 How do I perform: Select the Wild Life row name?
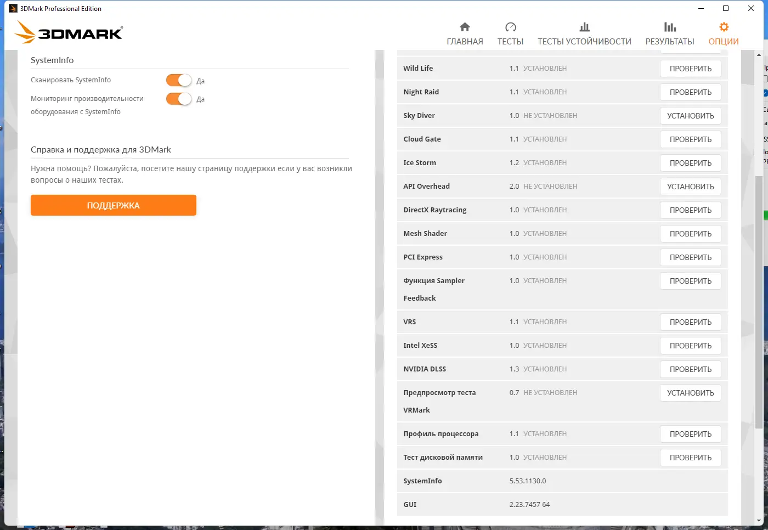click(418, 68)
